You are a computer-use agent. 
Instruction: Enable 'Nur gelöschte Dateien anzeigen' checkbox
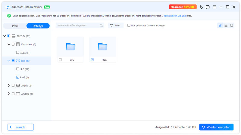point(129,25)
